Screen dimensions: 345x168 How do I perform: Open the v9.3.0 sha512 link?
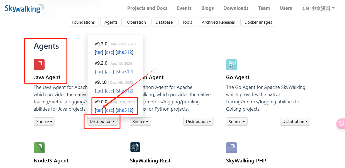(x=124, y=52)
